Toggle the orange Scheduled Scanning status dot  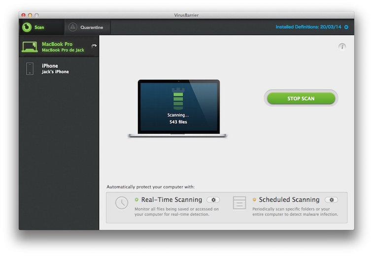pos(254,200)
